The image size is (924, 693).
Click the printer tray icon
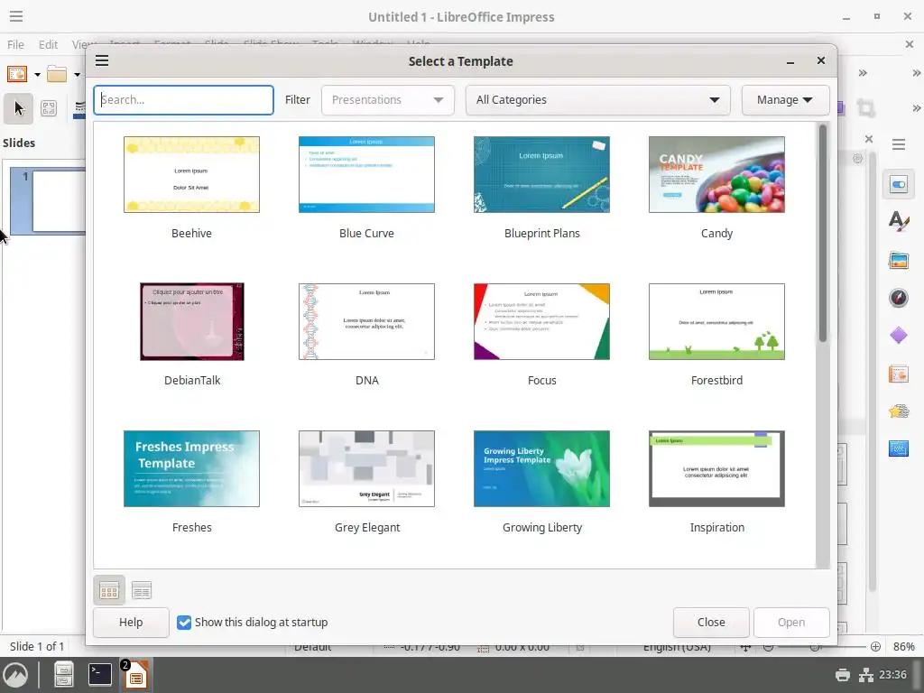(x=843, y=675)
